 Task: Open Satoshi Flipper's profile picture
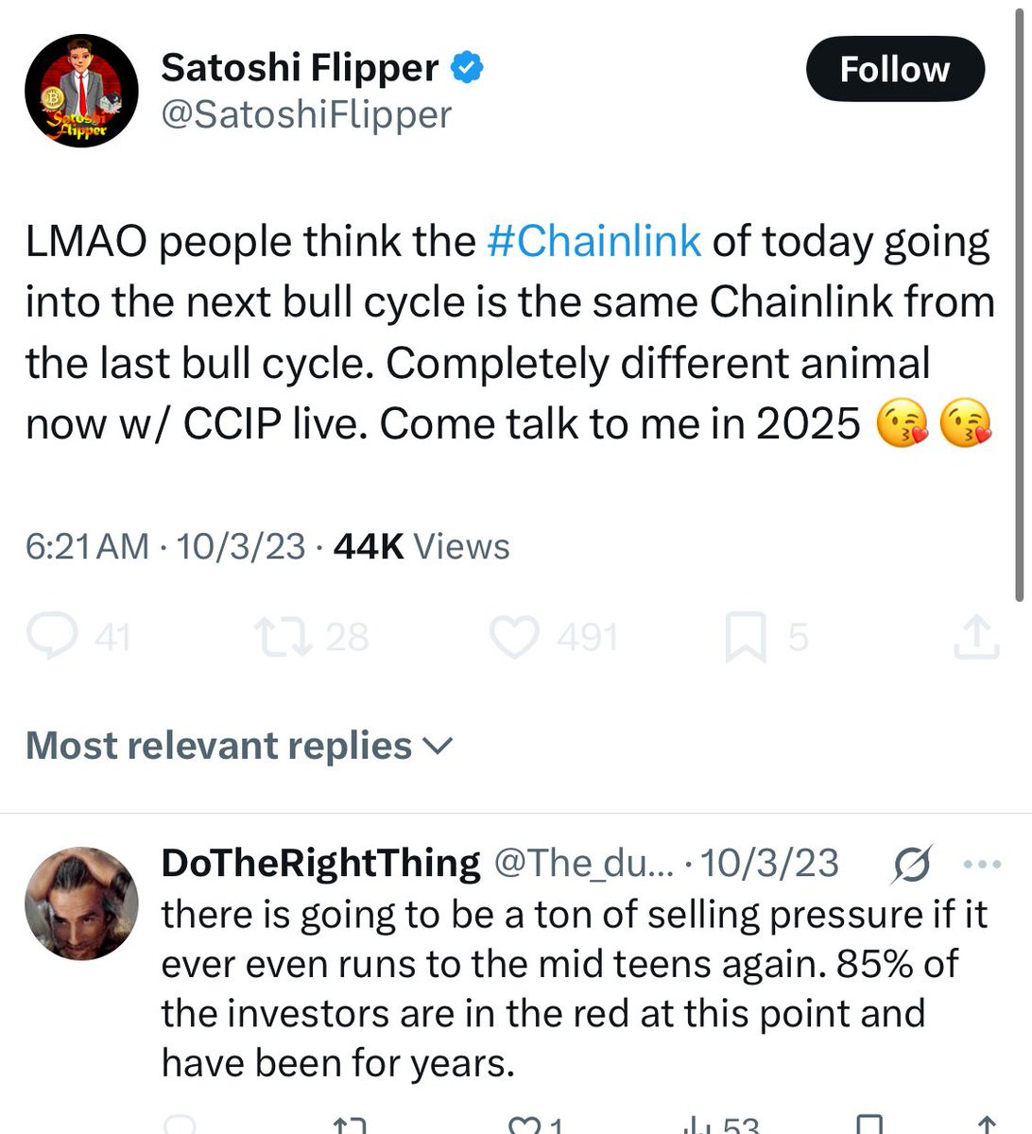click(x=81, y=91)
